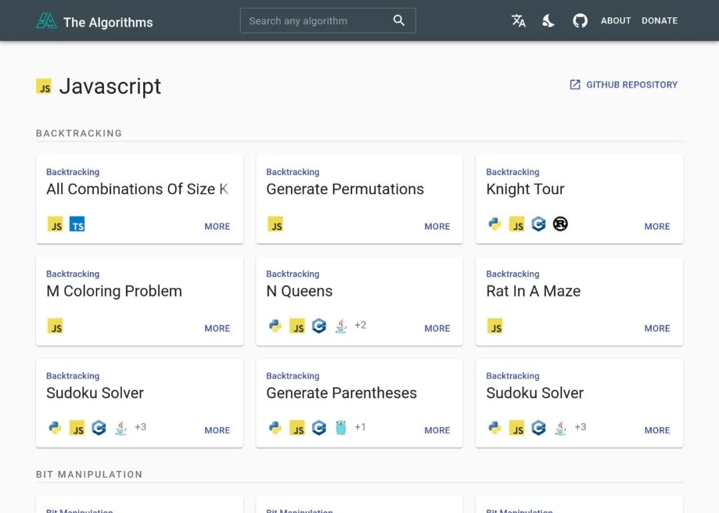Pick C++ icon on N Queens card

pyautogui.click(x=319, y=325)
